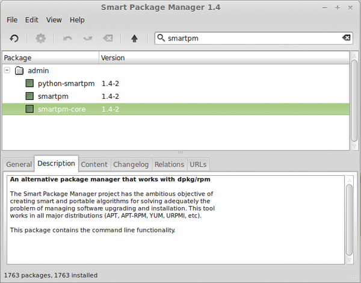361x283 pixels.
Task: Toggle the python-smartpm package status box
Action: click(29, 84)
